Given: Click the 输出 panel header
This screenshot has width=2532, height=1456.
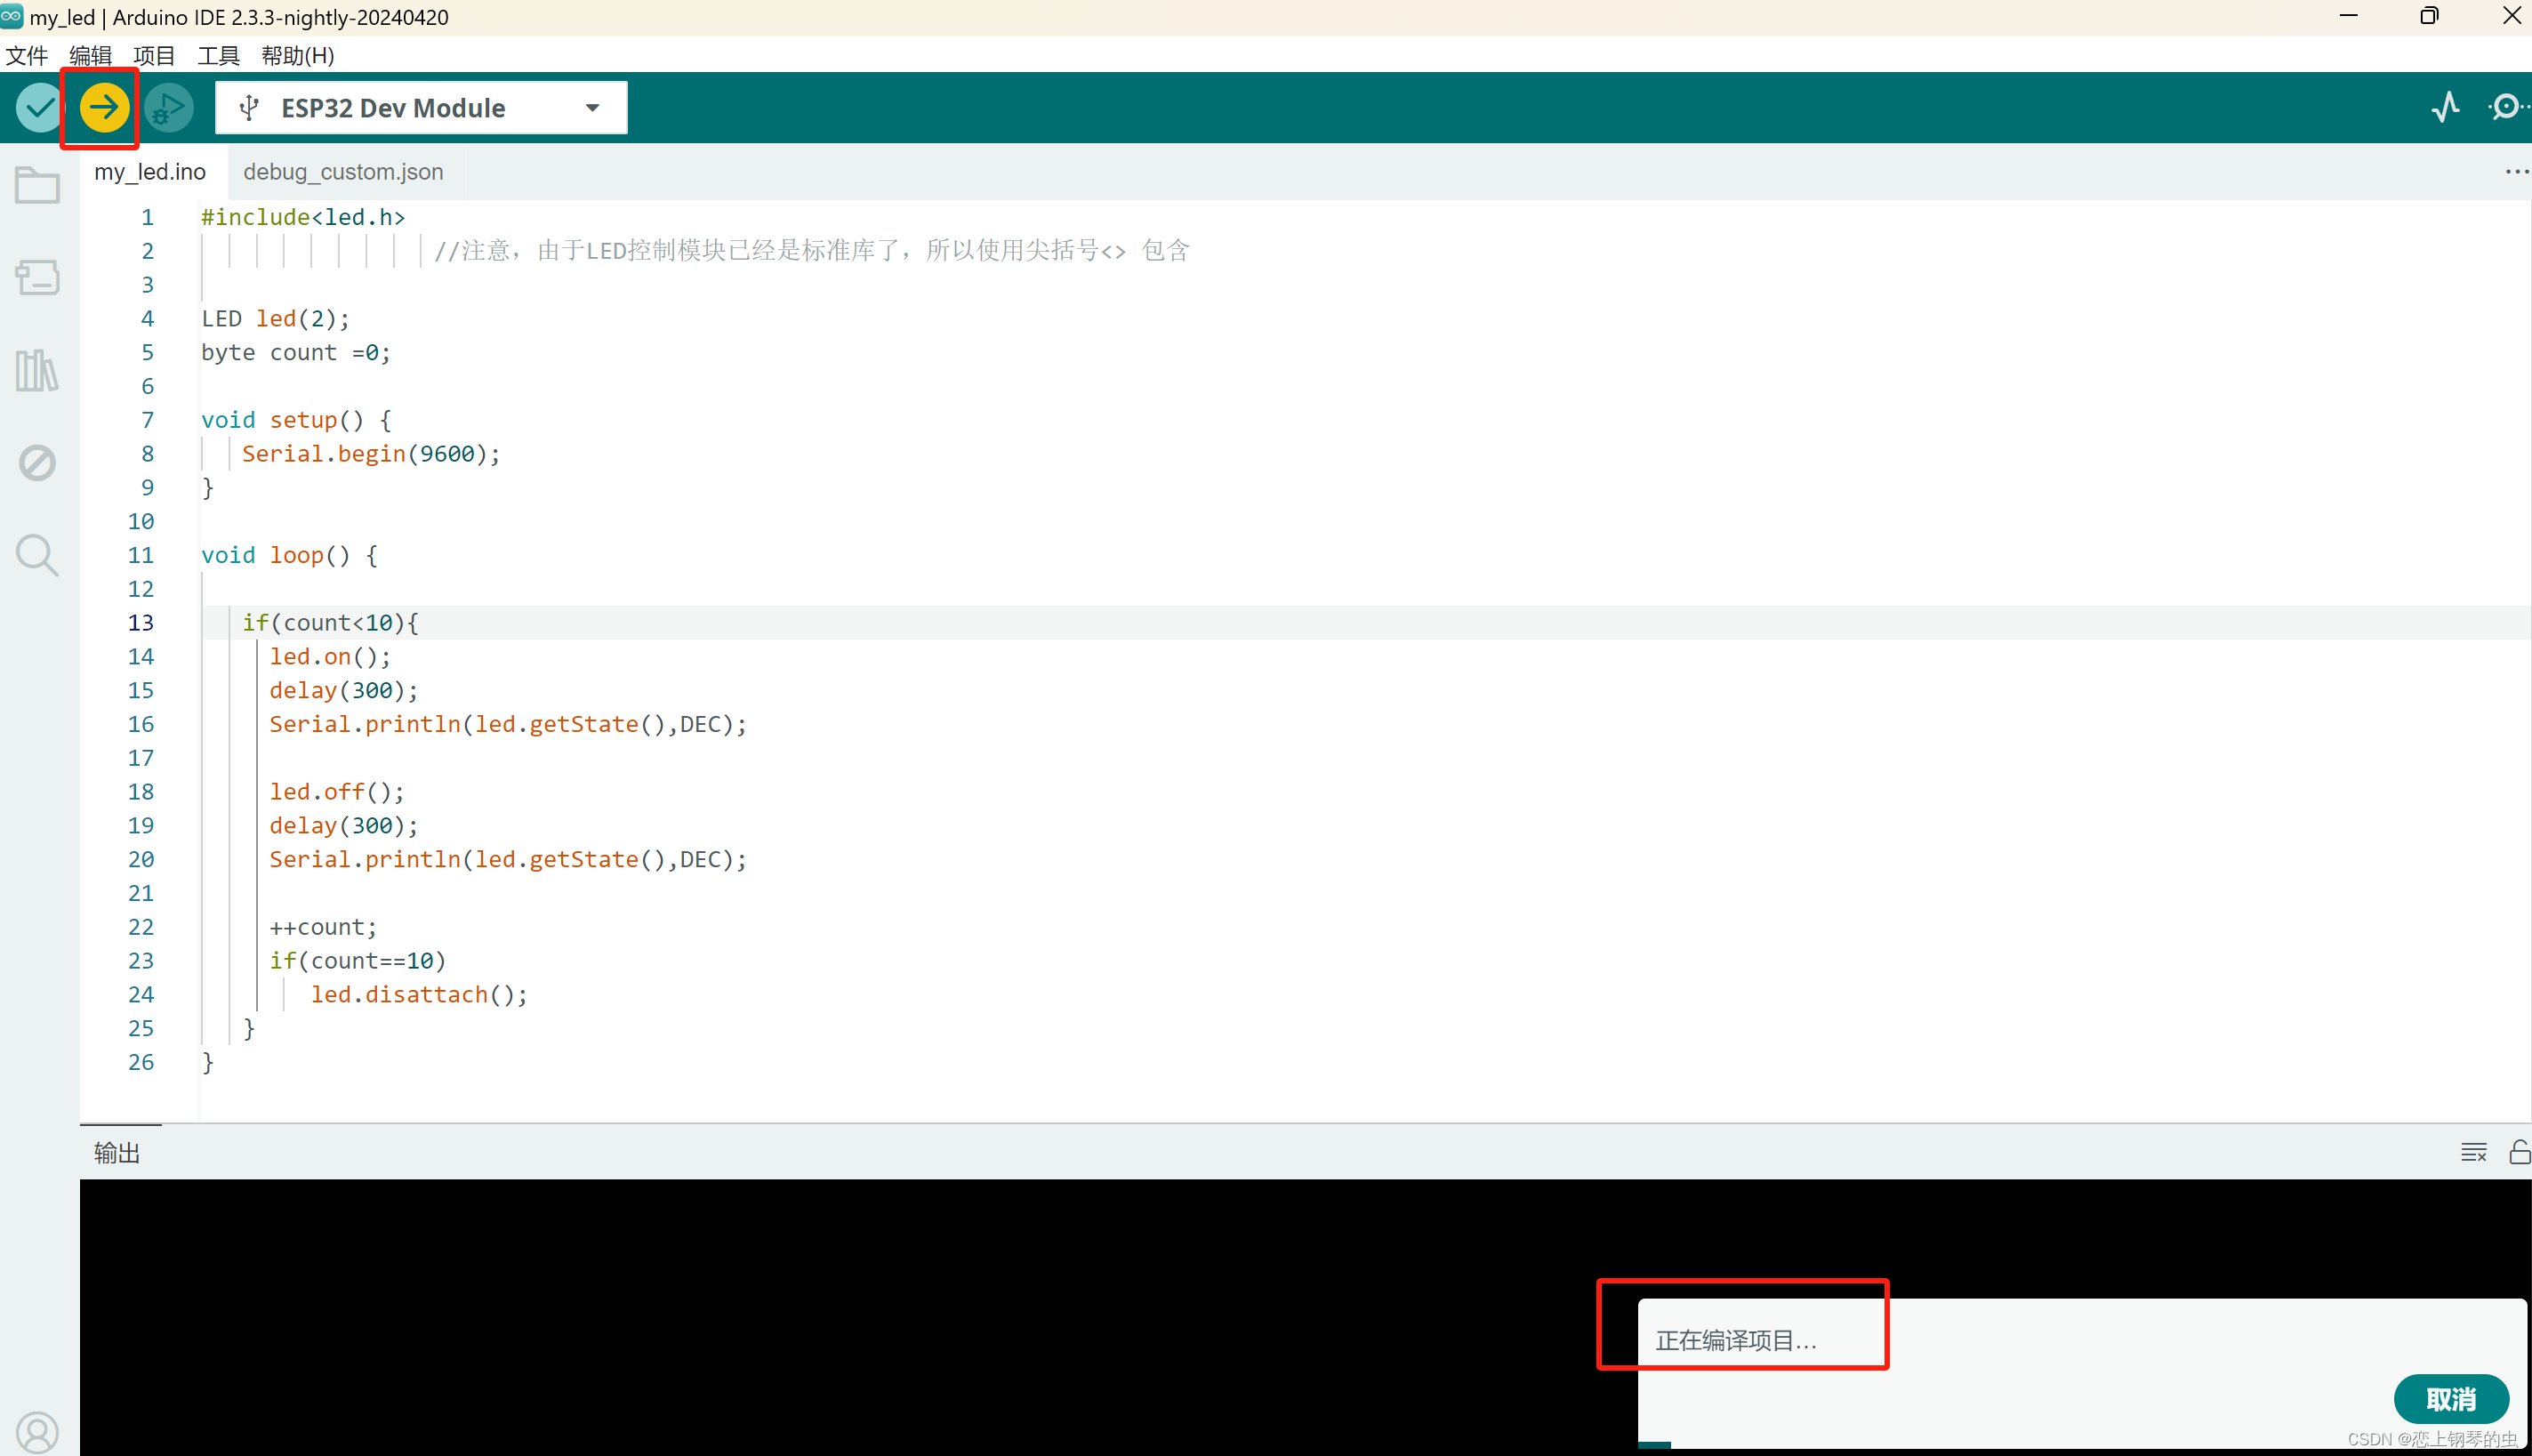Looking at the screenshot, I should pos(117,1153).
